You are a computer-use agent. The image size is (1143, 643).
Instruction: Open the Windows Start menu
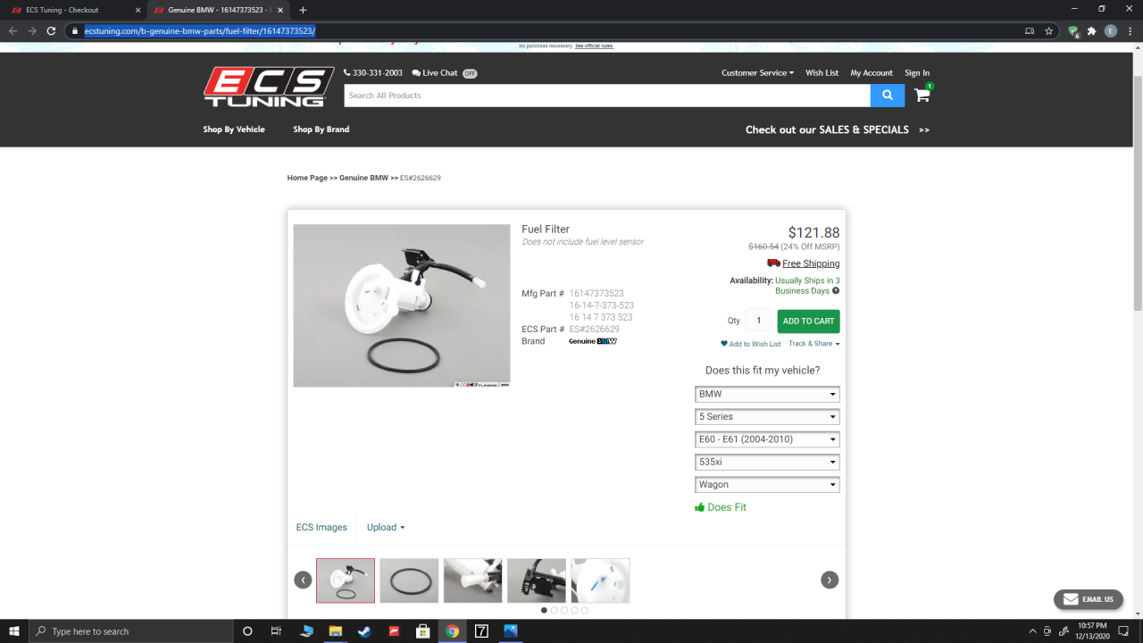(14, 631)
